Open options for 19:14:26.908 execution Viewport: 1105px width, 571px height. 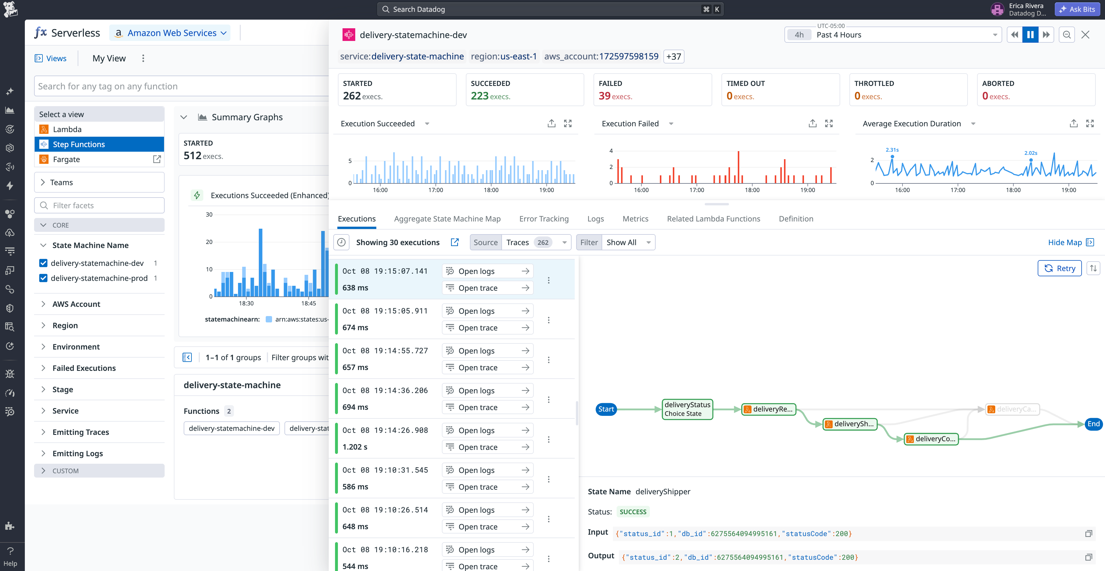(x=549, y=439)
